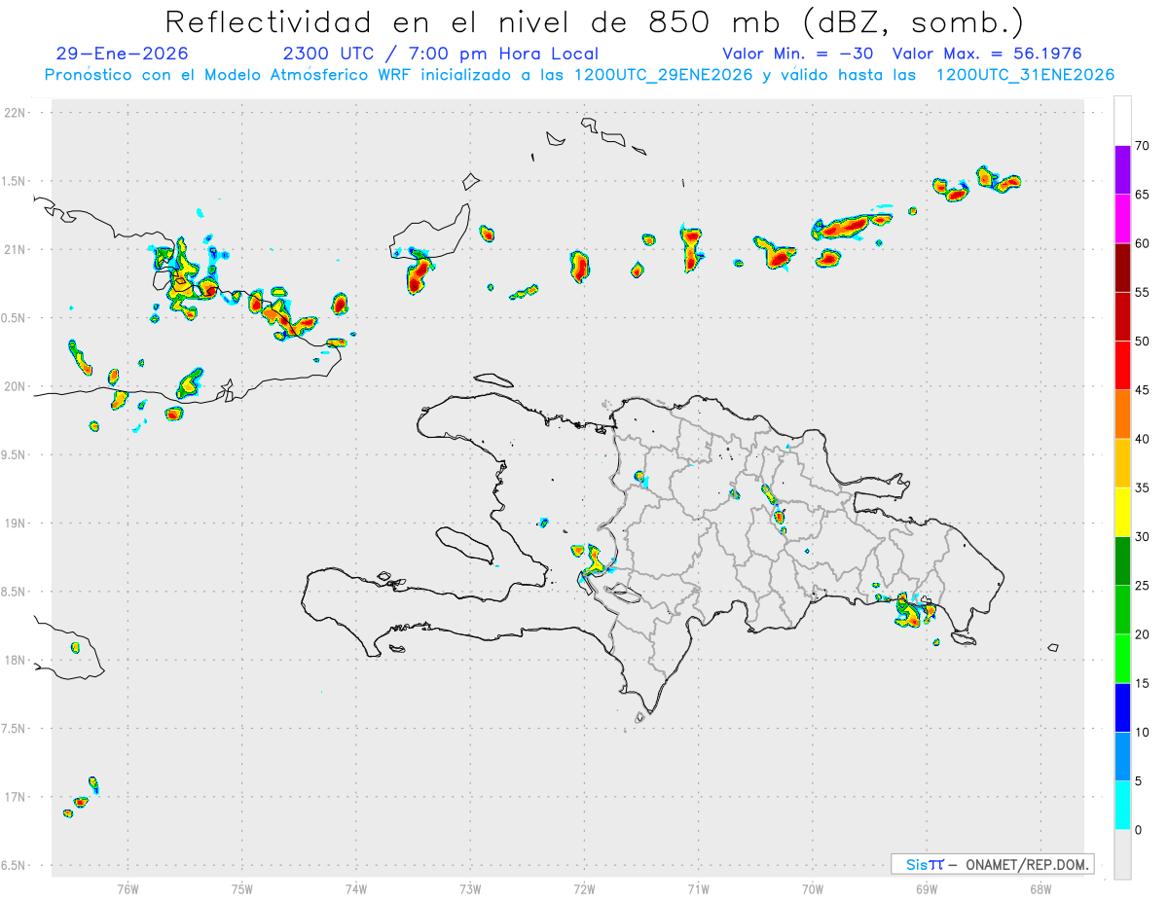Click the longitude axis label '72W'

(x=584, y=889)
